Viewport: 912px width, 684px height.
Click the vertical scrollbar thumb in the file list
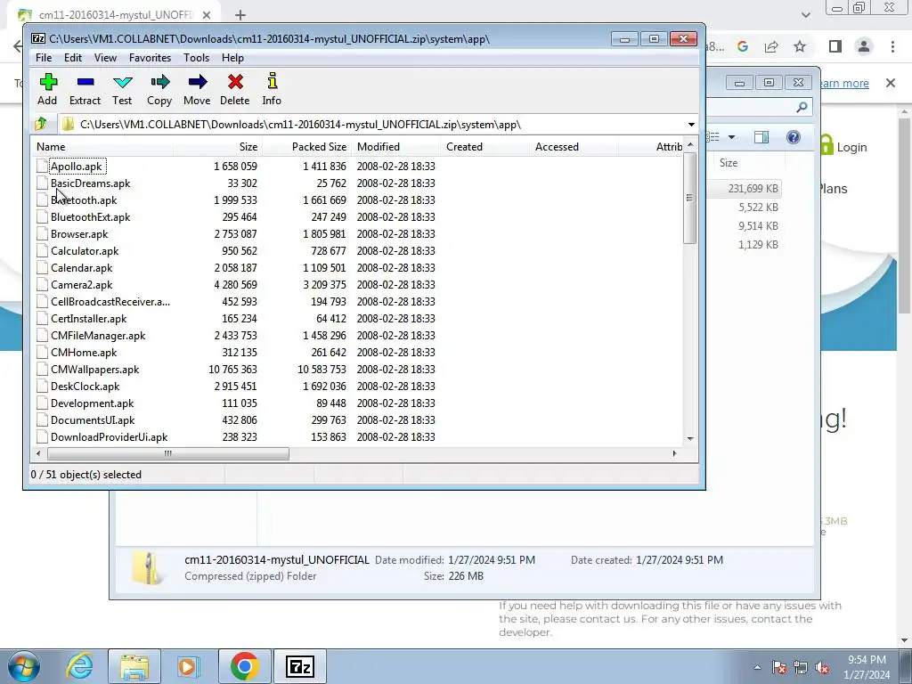690,198
